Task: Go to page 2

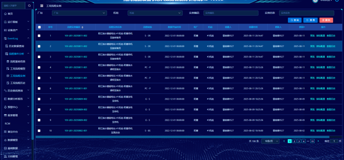Action: [x=294, y=141]
